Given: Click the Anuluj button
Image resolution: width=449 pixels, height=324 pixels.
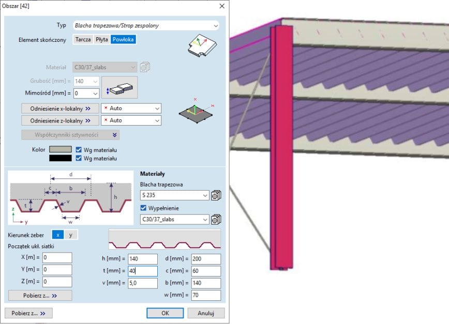Looking at the screenshot, I should pos(205,313).
